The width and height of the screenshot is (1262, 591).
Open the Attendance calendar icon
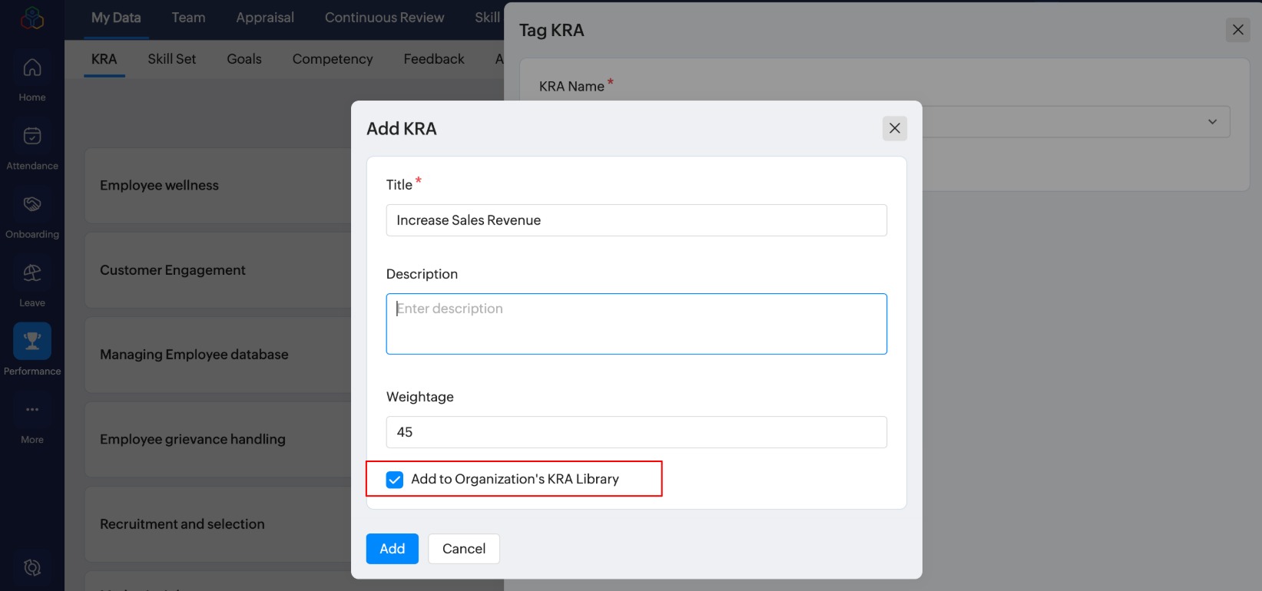point(32,137)
